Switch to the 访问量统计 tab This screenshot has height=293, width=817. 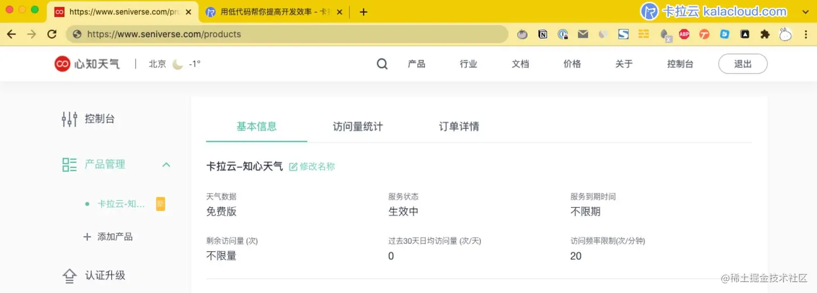358,127
